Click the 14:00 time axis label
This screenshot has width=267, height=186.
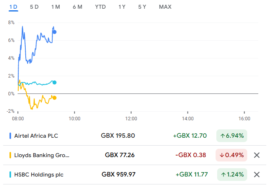point(187,119)
